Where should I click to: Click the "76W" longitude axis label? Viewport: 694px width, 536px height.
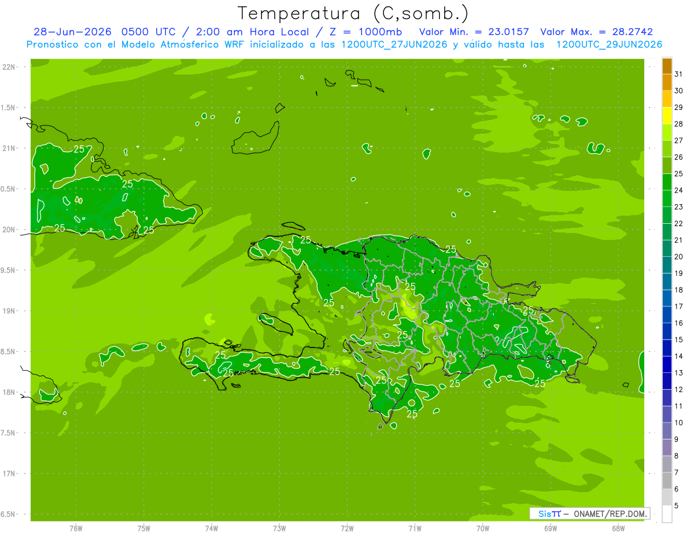pyautogui.click(x=76, y=528)
